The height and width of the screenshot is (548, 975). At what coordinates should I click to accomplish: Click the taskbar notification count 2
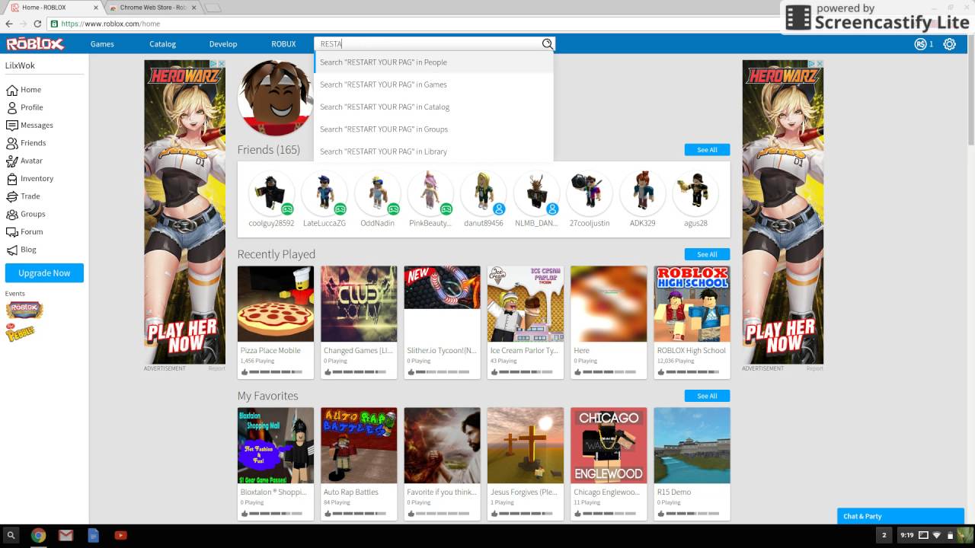point(884,535)
